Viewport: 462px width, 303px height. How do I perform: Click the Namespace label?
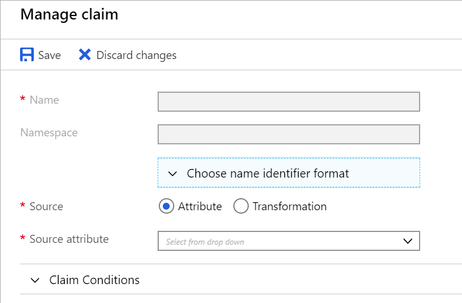[49, 133]
